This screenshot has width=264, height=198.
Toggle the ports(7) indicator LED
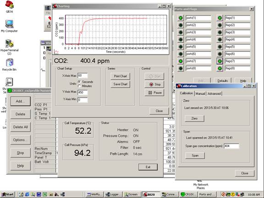coord(181,61)
